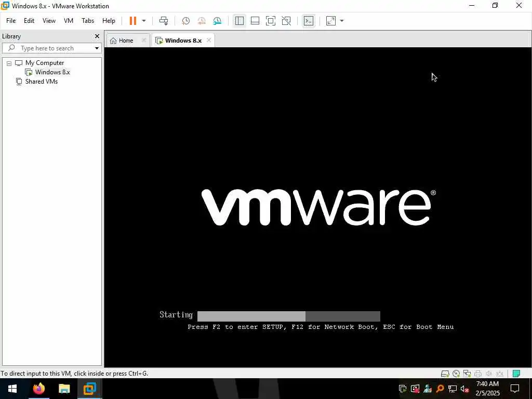Click the VMware Workstation taskbar icon
532x399 pixels.
pos(89,389)
